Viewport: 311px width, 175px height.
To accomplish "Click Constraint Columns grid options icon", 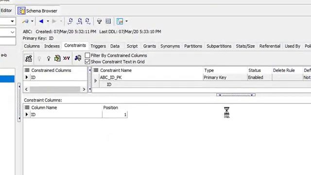I will (27, 107).
